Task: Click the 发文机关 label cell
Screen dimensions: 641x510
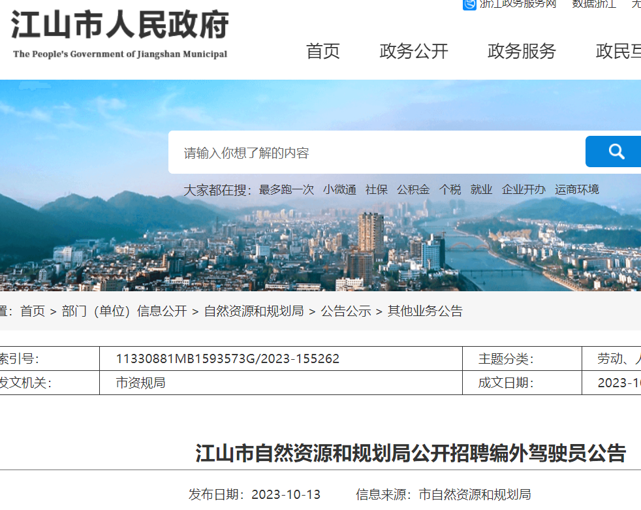Action: pyautogui.click(x=50, y=383)
